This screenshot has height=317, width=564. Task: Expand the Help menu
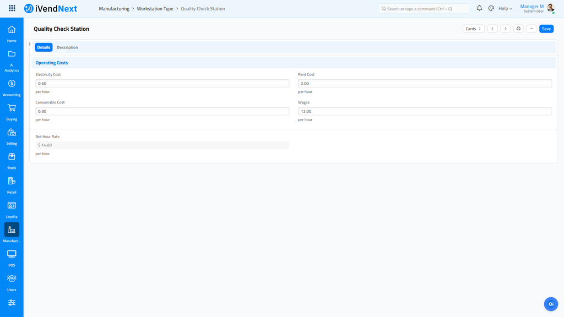coord(505,9)
